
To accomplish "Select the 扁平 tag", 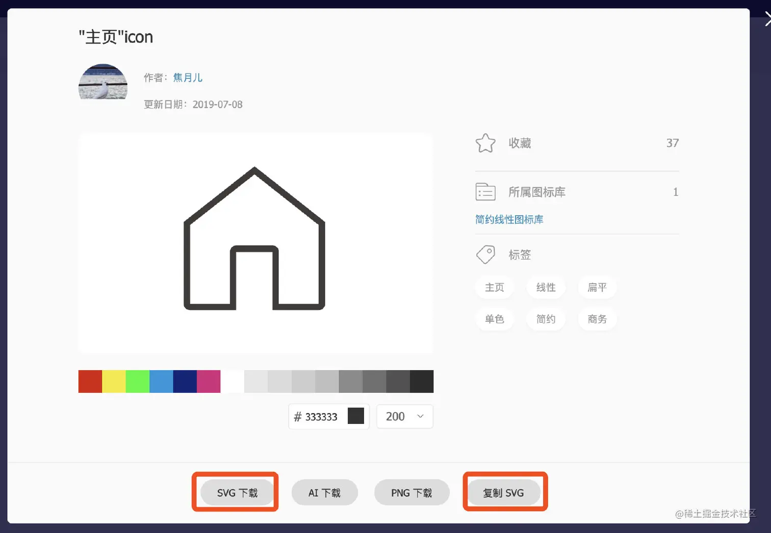I will (x=597, y=288).
